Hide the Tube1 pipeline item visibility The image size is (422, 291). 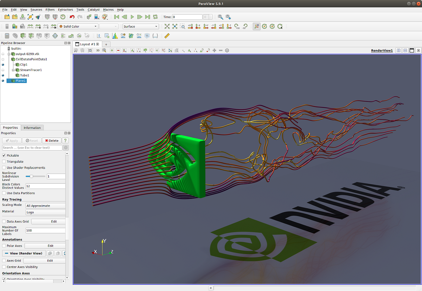point(3,75)
